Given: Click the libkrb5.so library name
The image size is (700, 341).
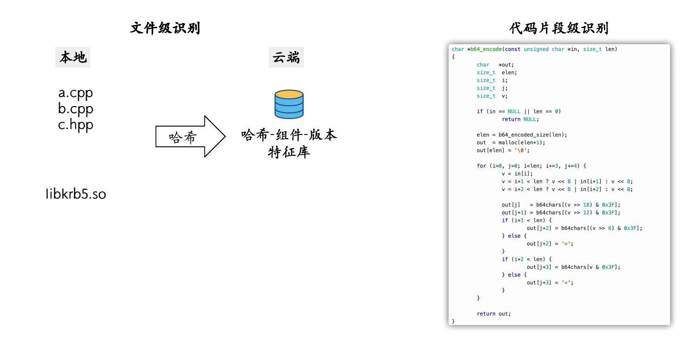Looking at the screenshot, I should 76,194.
